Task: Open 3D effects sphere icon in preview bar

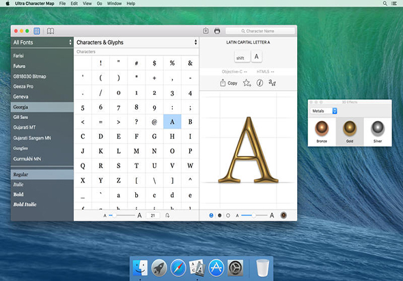Action: (283, 215)
